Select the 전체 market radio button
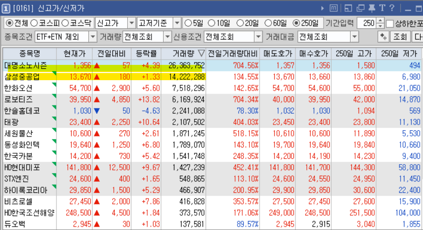 click(9, 23)
